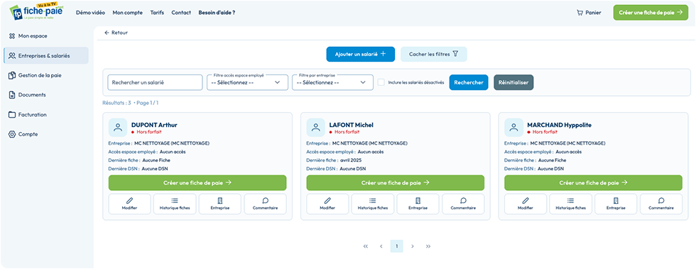
Task: Open Entreprise for DUPONT Arthur
Action: click(220, 204)
